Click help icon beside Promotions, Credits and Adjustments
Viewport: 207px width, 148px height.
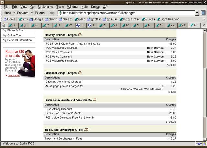[94, 100]
